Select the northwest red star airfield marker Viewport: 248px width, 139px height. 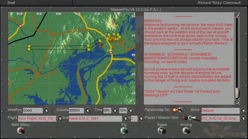[20, 26]
